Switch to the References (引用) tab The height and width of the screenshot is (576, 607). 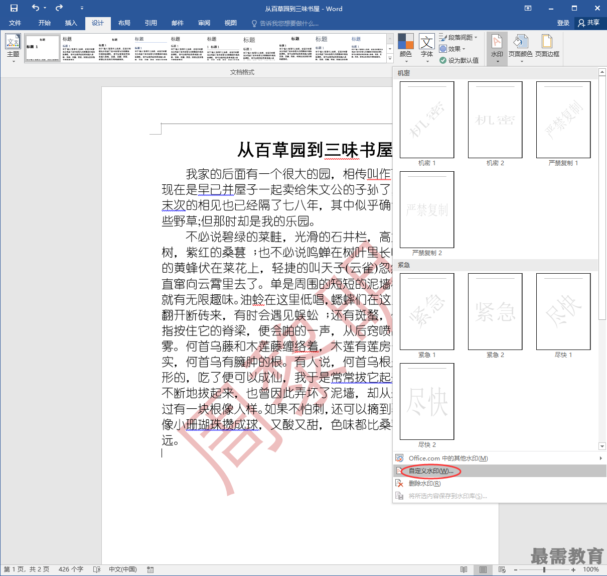[x=151, y=23]
